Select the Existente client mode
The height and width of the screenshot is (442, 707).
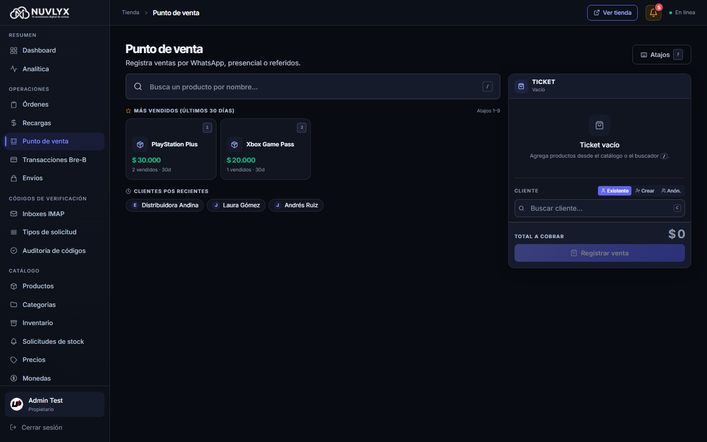[615, 191]
